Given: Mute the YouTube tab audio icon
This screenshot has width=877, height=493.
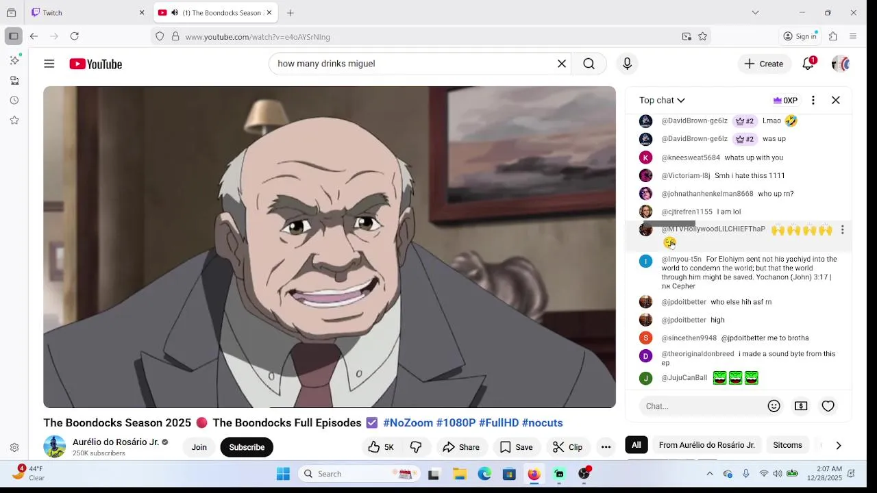Looking at the screenshot, I should click(x=175, y=12).
